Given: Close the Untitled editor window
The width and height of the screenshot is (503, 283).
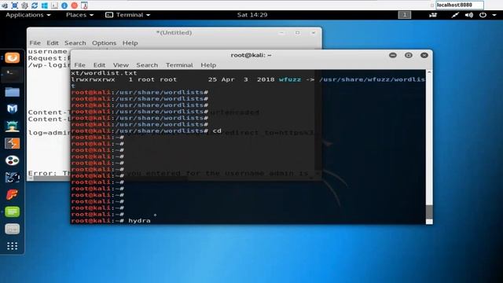Looking at the screenshot, I should point(314,33).
